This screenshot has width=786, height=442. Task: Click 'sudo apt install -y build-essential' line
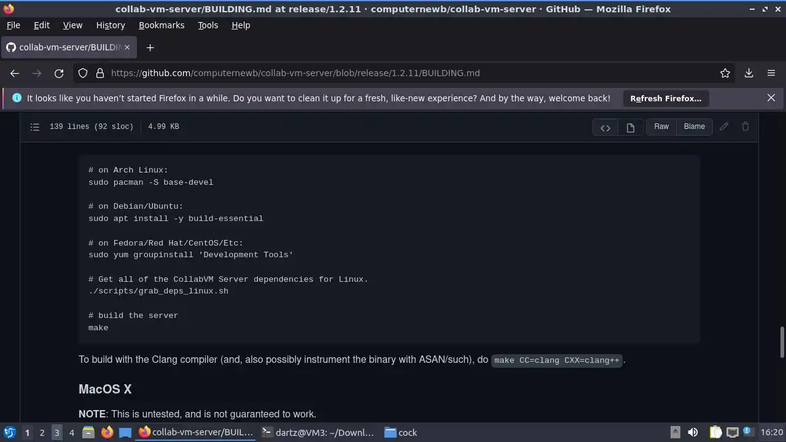pyautogui.click(x=176, y=219)
